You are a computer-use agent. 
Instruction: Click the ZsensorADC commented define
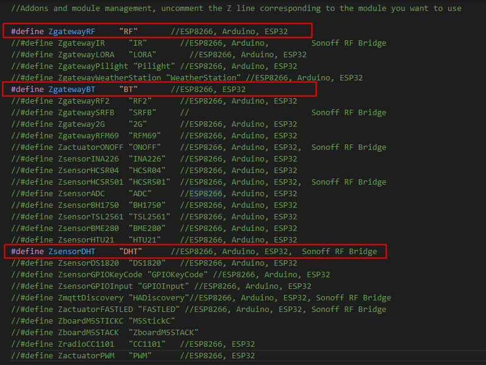coord(154,193)
